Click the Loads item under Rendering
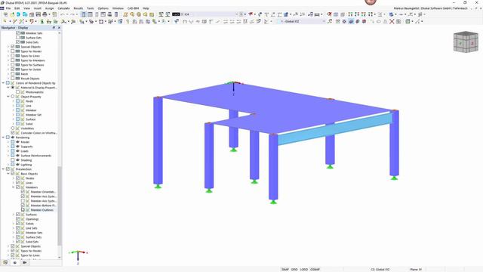 pyautogui.click(x=24, y=151)
